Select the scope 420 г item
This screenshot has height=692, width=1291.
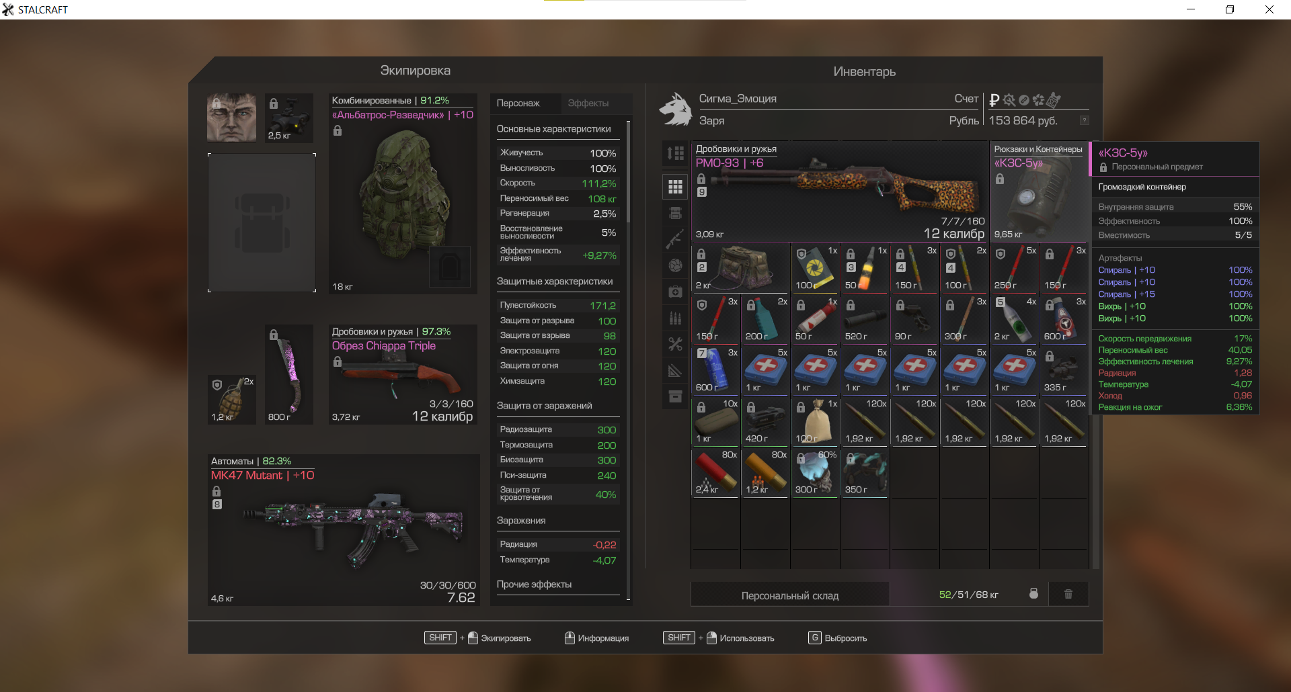coord(765,421)
